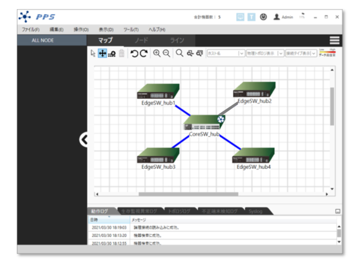363x268 pixels.
Task: Select the EdgeSW_hub2 switch node
Action: pos(254,90)
